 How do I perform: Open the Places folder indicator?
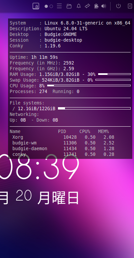69,6
